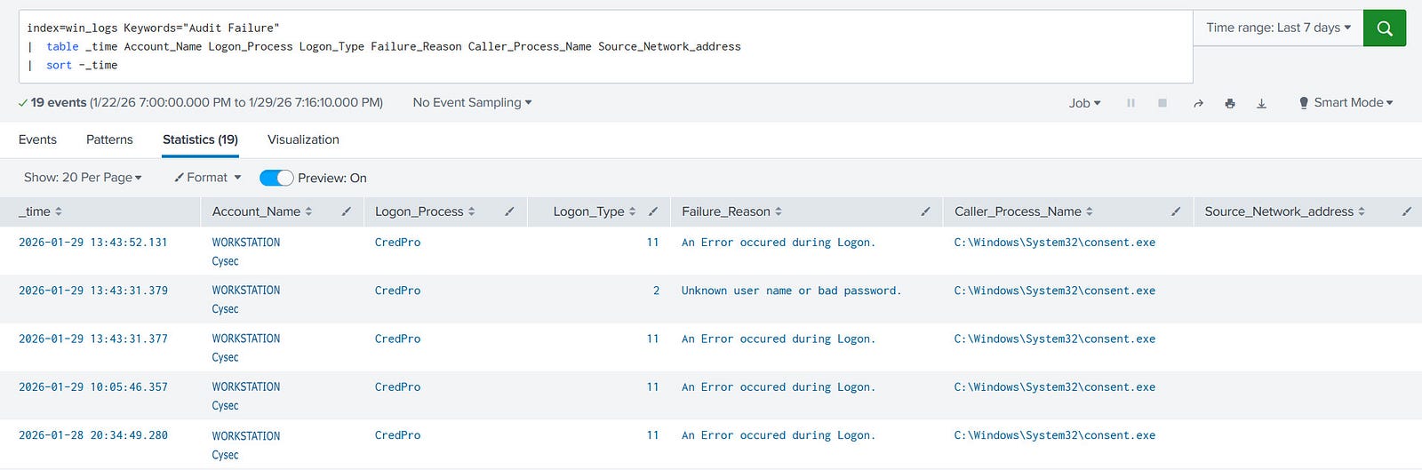Viewport: 1422px width, 470px height.
Task: Click timestamp 2026-01-29 13:43:52.131
Action: click(x=93, y=242)
